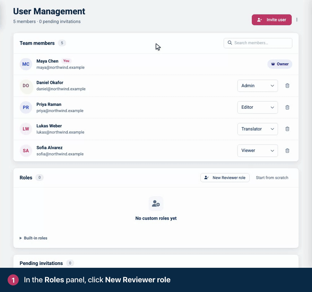The width and height of the screenshot is (312, 292).
Task: Click the name Lukas Weber
Action: click(49, 126)
